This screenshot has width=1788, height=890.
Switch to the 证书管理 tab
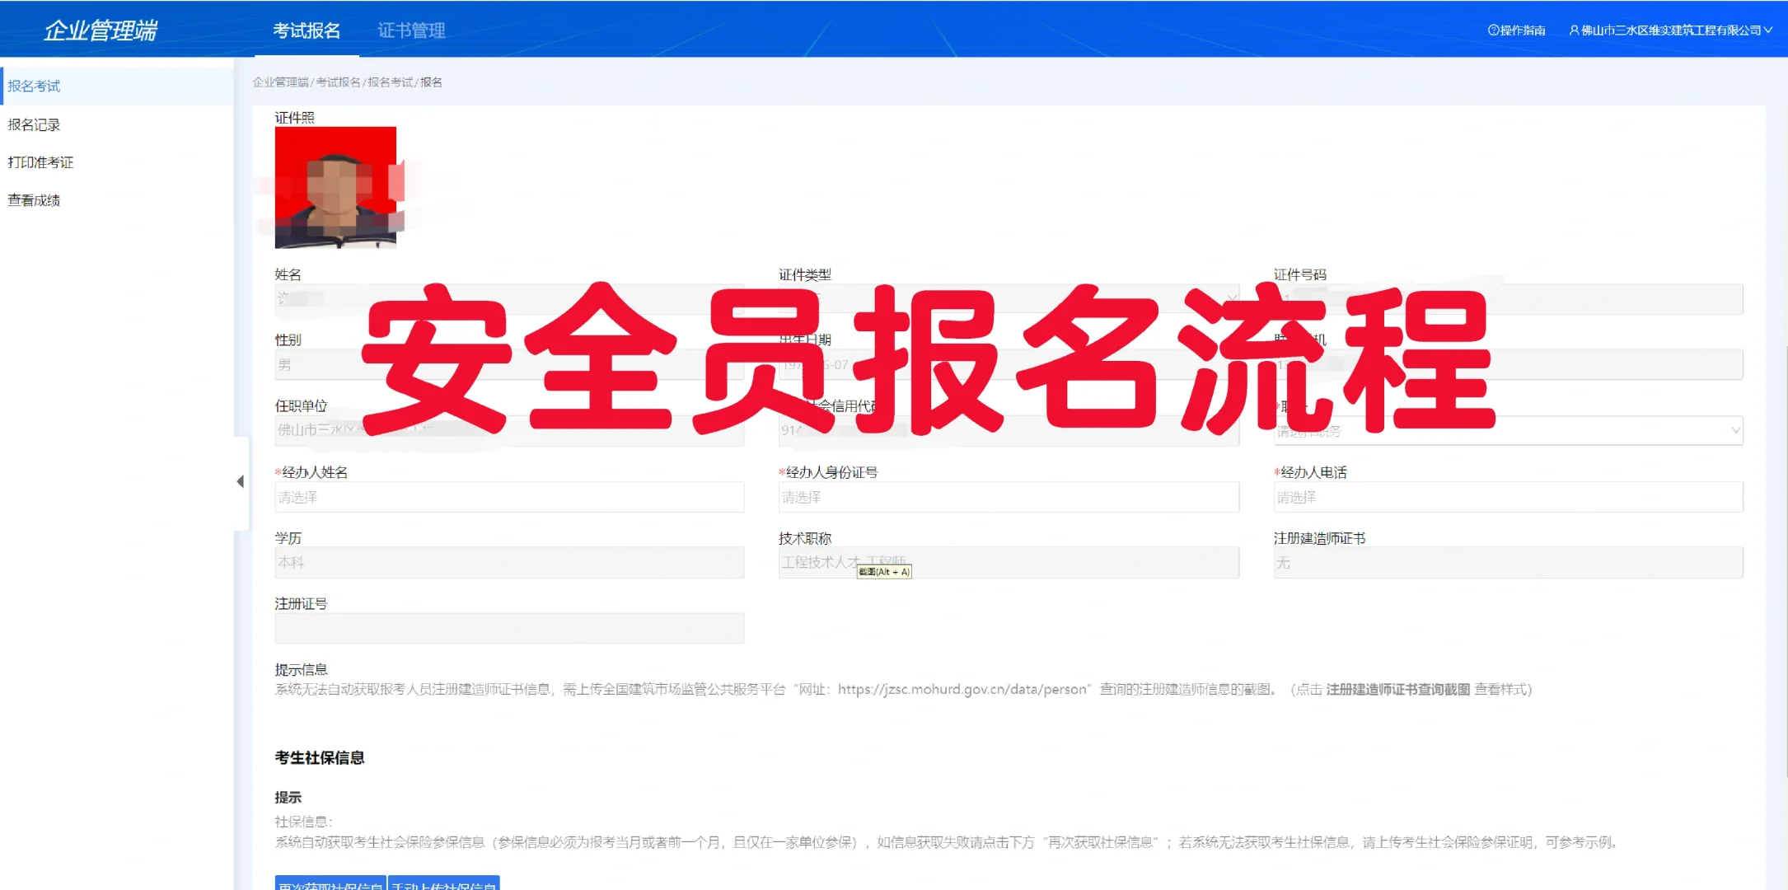[x=411, y=30]
